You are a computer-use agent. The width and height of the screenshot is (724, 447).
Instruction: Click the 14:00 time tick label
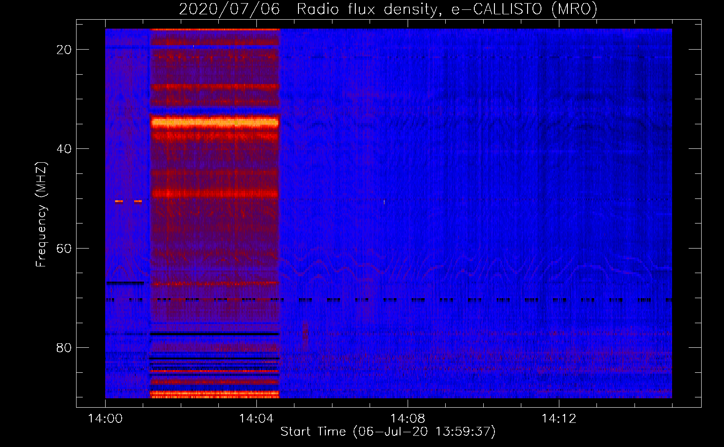(105, 419)
